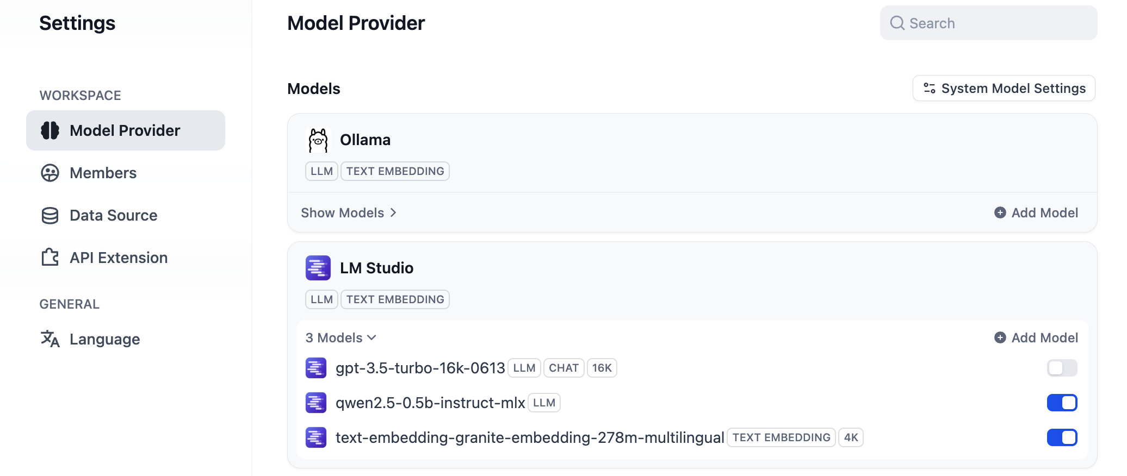
Task: Disable the qwen2.5-0.5b-instruct-mlx model toggle
Action: [x=1062, y=403]
